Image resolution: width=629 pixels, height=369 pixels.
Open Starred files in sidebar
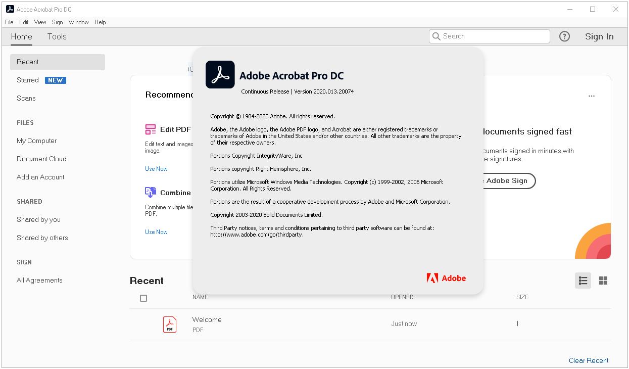pos(28,80)
